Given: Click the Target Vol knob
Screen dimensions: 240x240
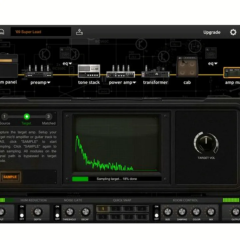Looking at the screenshot, I should [x=206, y=143].
